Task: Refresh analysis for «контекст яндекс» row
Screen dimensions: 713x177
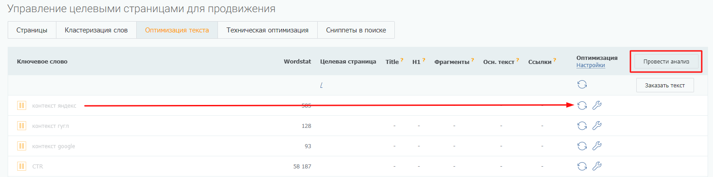Action: coord(582,105)
